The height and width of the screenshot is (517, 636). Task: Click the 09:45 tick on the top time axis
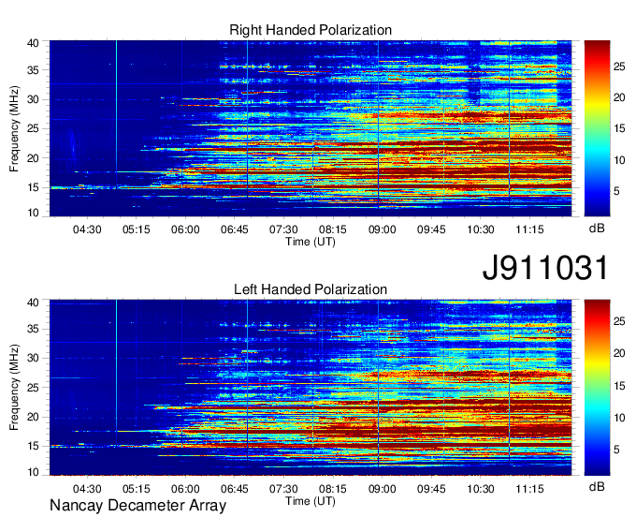(x=431, y=229)
